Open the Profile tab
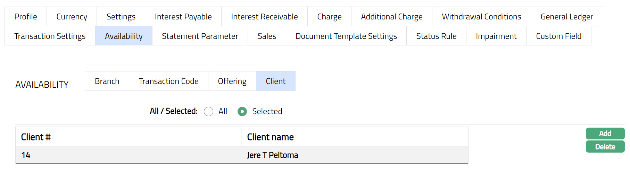Image resolution: width=630 pixels, height=172 pixels. click(x=26, y=17)
